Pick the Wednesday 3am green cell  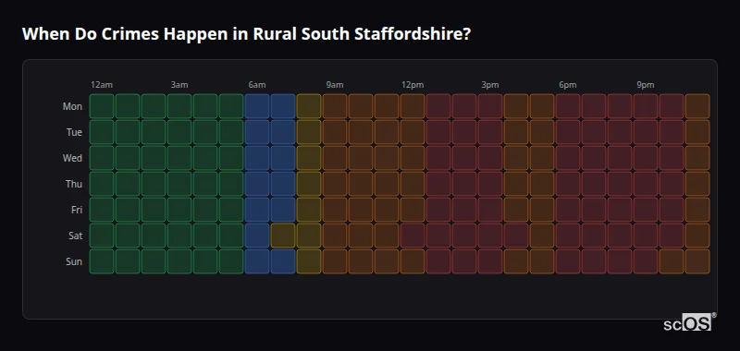coord(179,158)
